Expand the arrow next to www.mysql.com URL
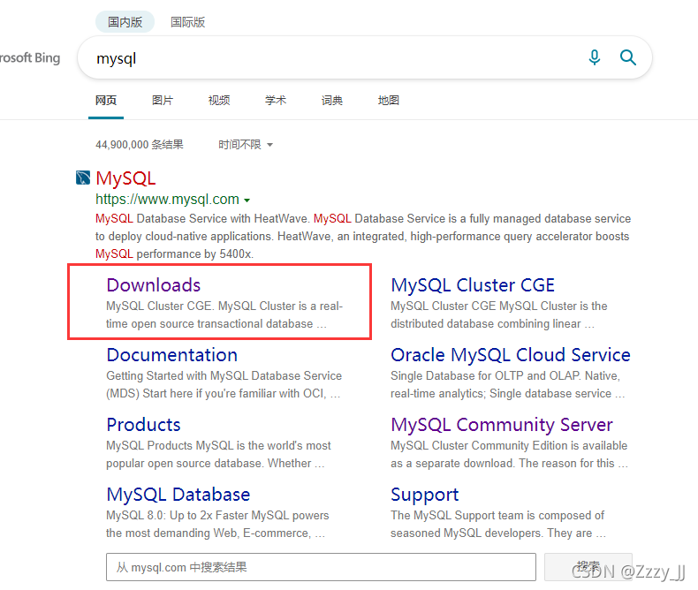This screenshot has width=698, height=590. click(247, 200)
